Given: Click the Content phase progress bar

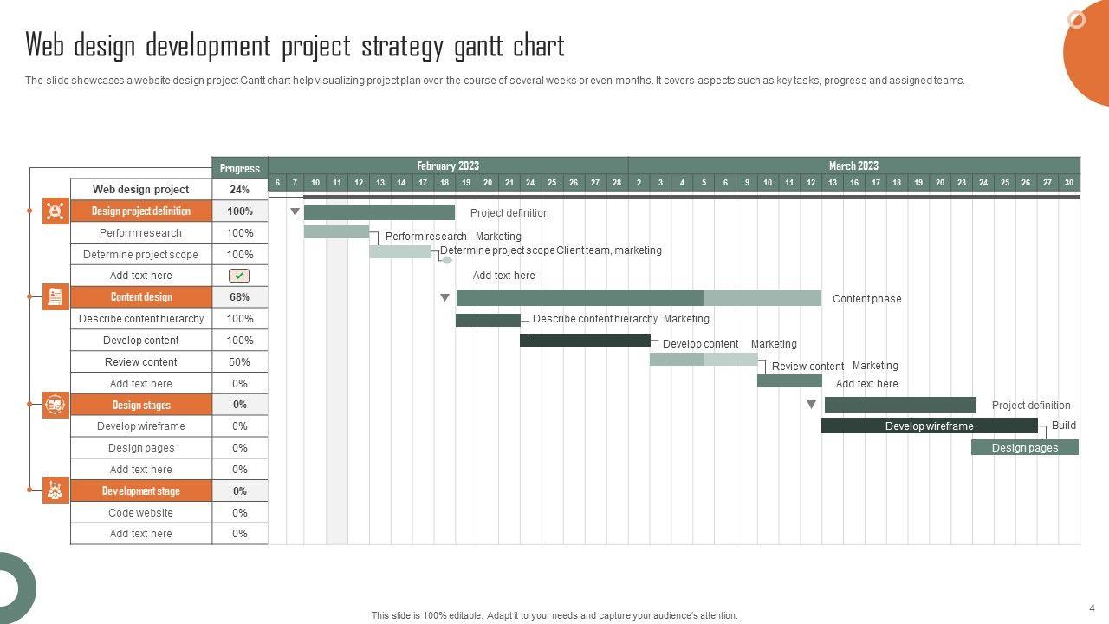Looking at the screenshot, I should (638, 298).
